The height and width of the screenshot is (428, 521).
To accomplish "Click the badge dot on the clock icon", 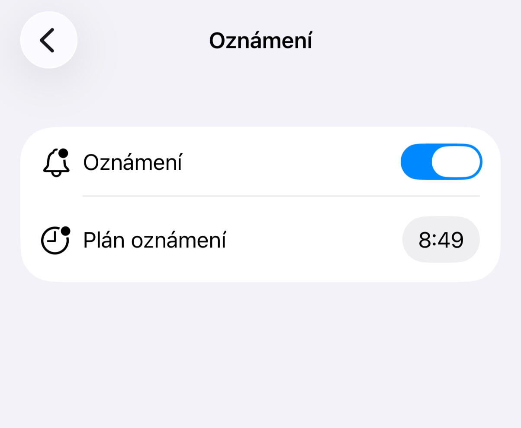I will pos(65,231).
